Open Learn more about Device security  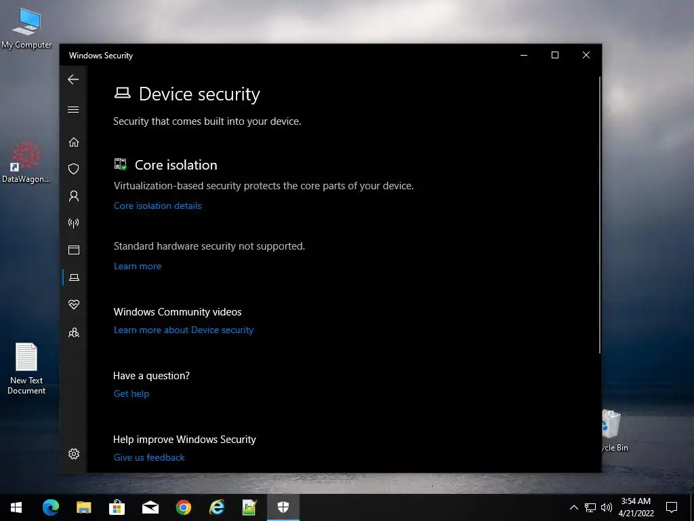[184, 330]
